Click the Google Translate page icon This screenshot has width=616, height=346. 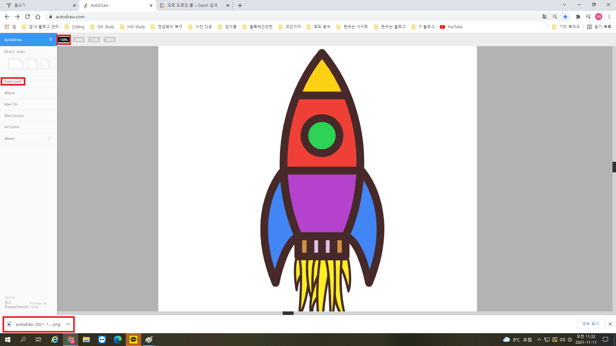(x=544, y=17)
